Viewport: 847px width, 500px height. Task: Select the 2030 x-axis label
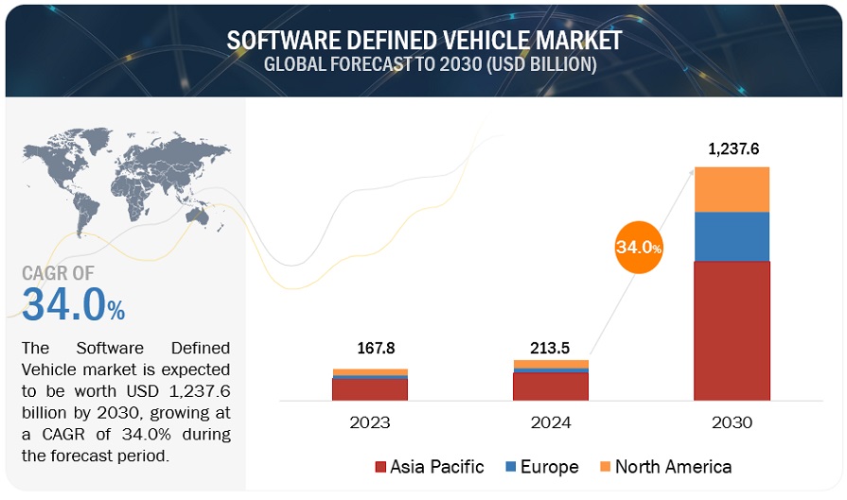pyautogui.click(x=732, y=422)
